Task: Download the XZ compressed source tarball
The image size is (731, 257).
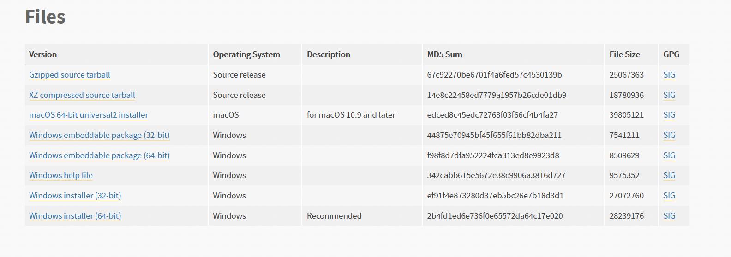Action: 82,95
